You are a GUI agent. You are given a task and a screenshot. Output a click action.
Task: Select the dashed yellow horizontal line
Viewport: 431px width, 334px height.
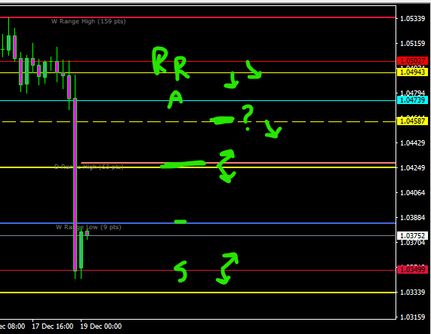click(198, 121)
